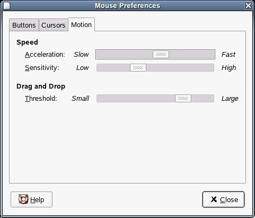The width and height of the screenshot is (255, 218).
Task: Click the Threshold slider handle
Action: (183, 99)
